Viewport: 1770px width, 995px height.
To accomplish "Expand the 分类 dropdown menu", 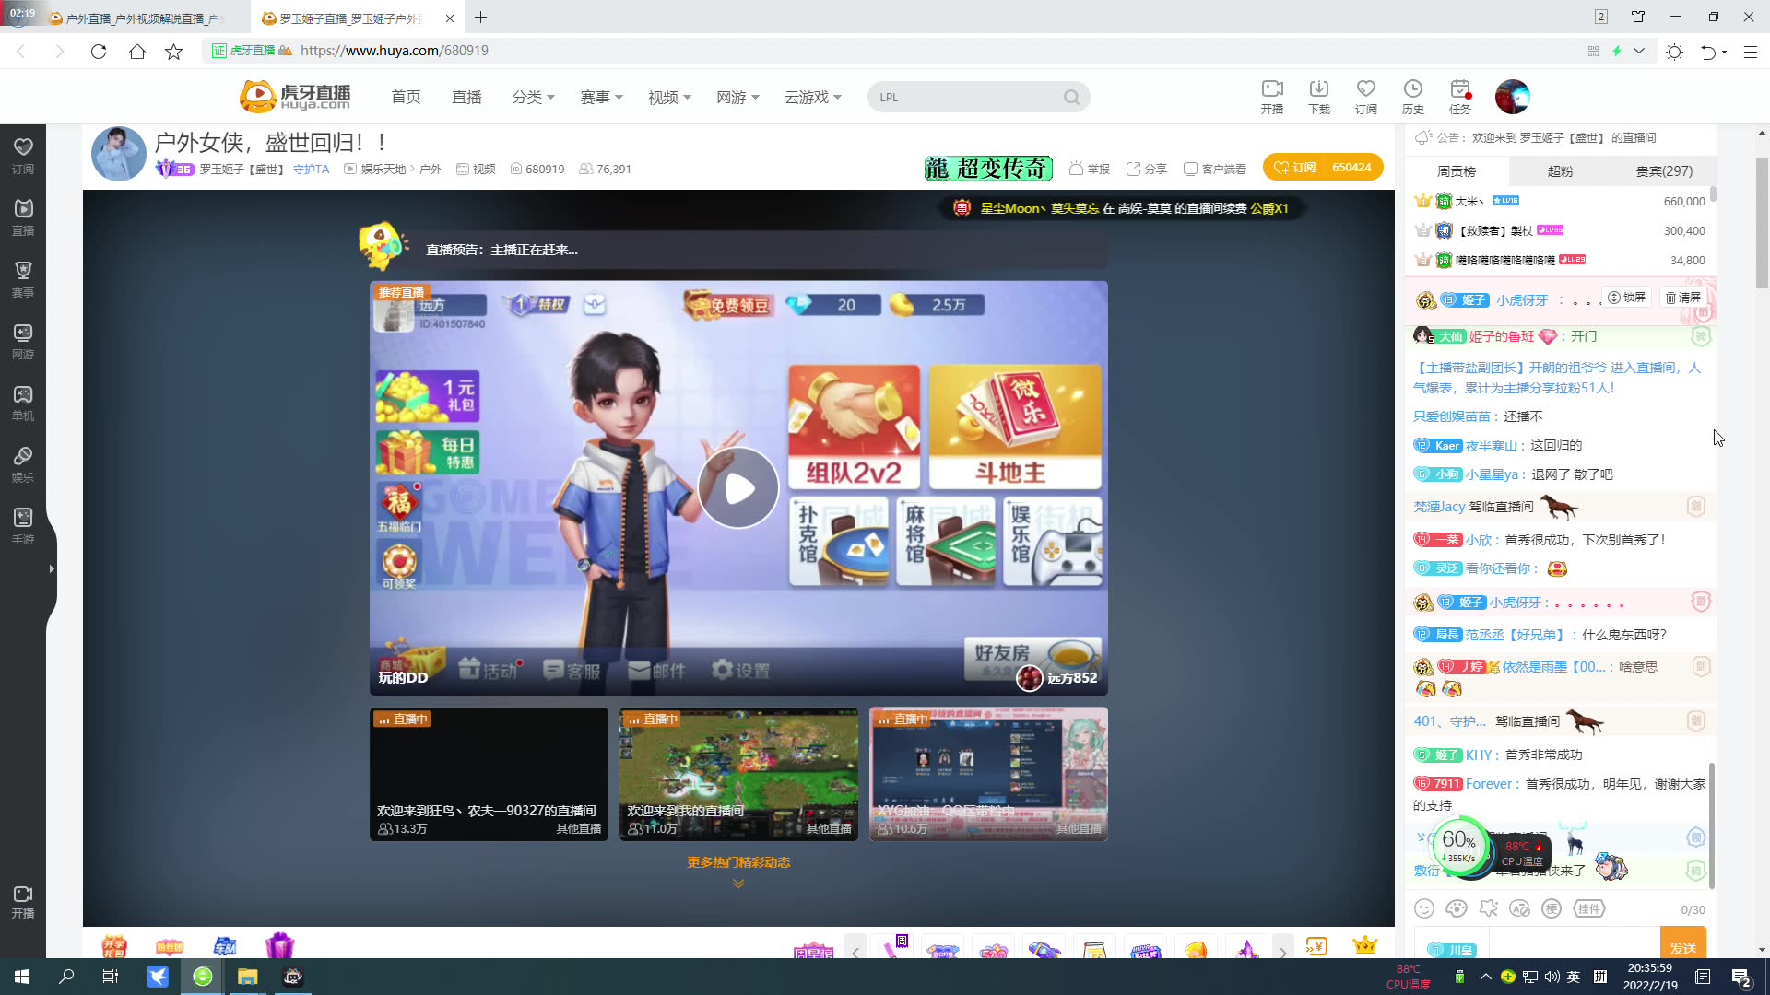I will [x=533, y=97].
